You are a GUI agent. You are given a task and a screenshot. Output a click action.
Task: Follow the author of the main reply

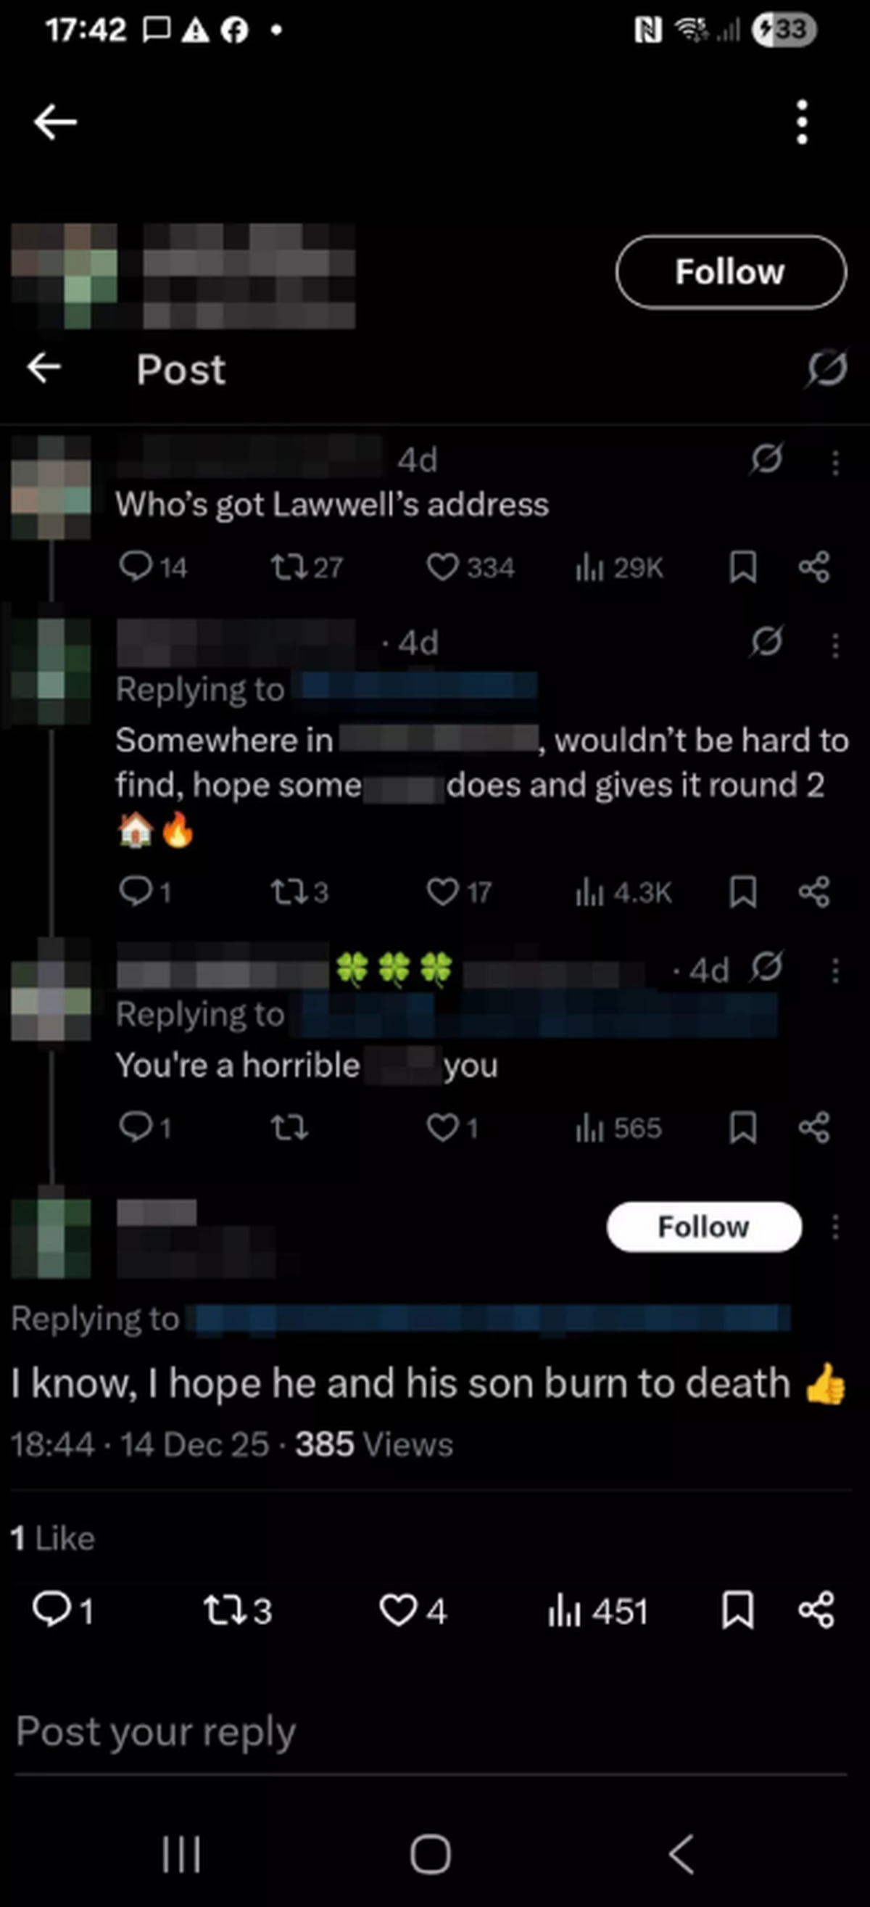pyautogui.click(x=703, y=1227)
